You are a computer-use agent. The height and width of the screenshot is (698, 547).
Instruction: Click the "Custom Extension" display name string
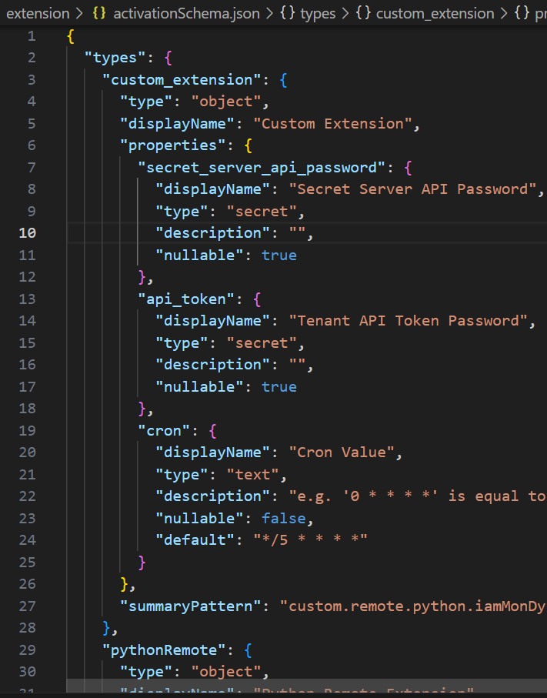point(335,123)
